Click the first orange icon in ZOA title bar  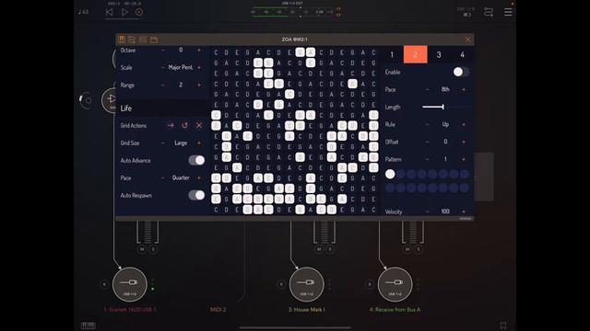click(x=122, y=40)
